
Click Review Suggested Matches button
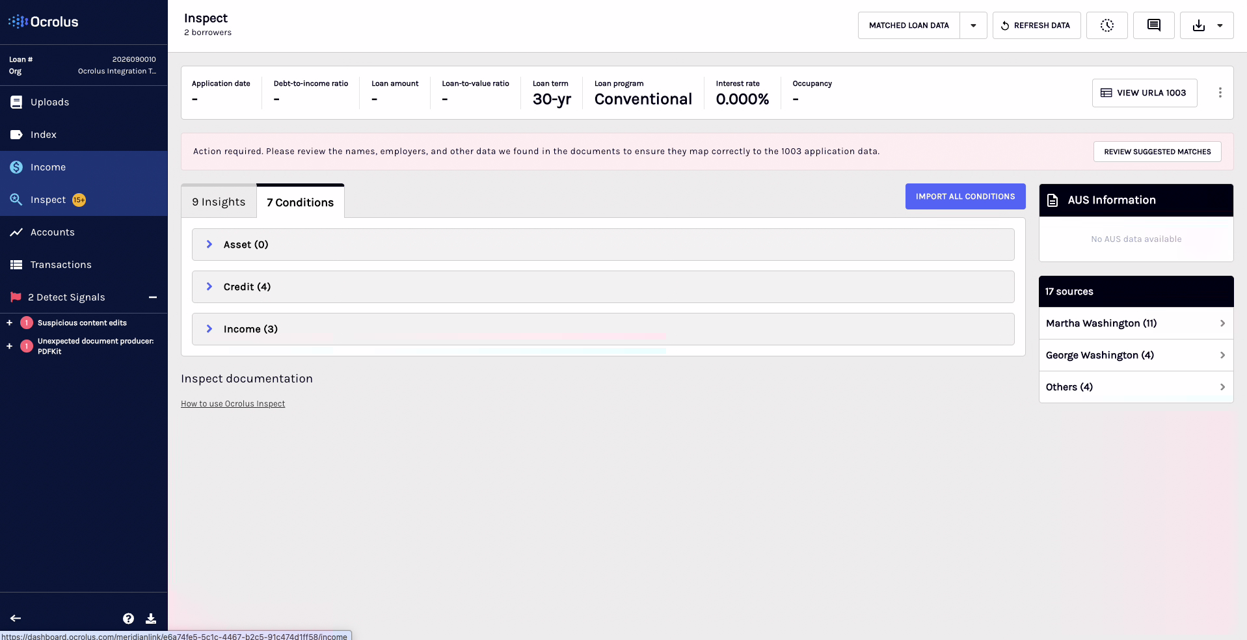pyautogui.click(x=1157, y=152)
